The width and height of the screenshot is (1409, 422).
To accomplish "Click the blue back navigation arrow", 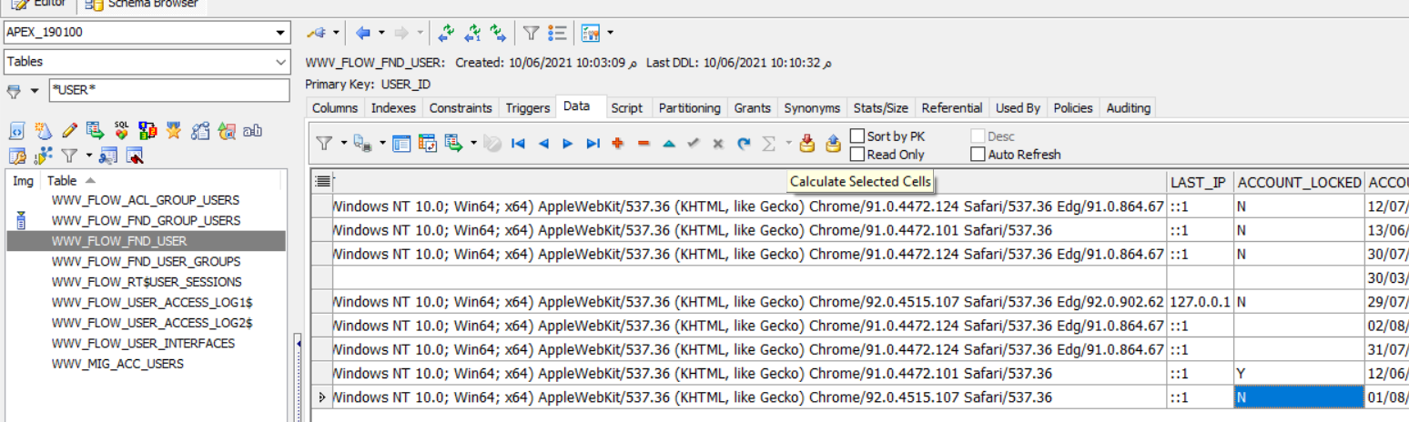I will coord(363,34).
